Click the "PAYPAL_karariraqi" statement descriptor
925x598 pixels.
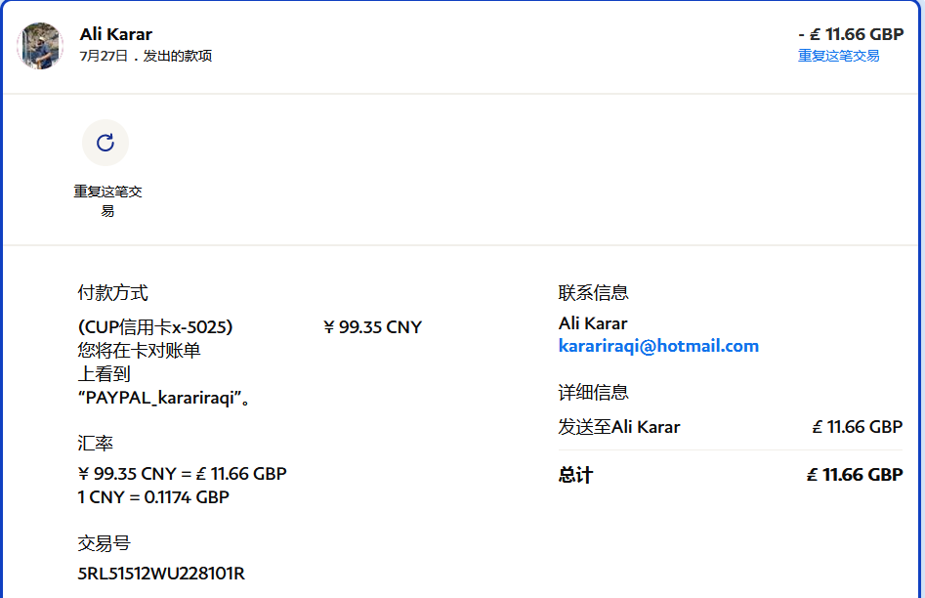164,398
